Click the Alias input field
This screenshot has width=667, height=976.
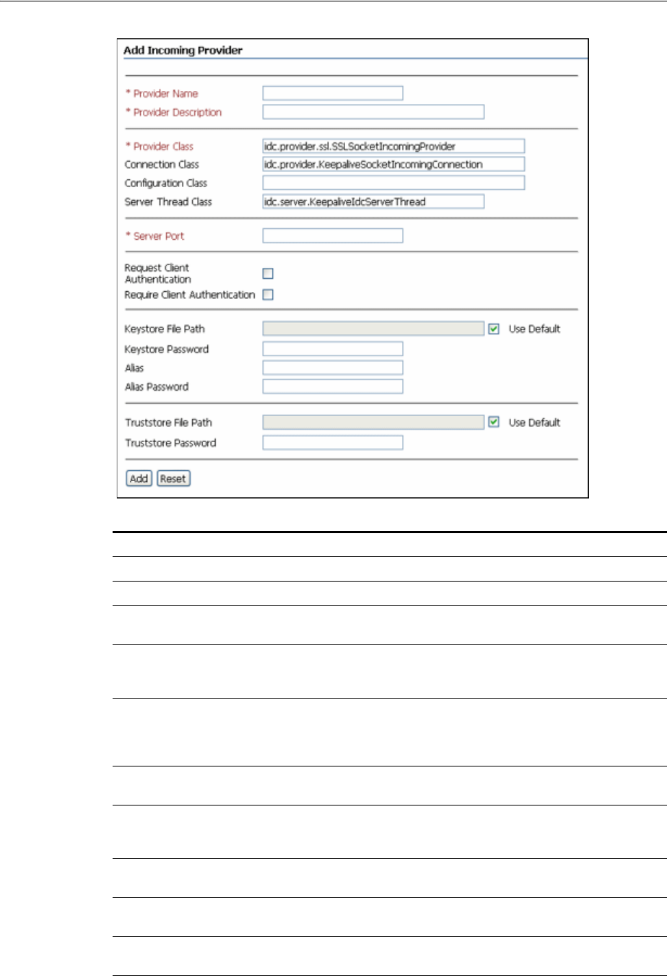click(x=333, y=368)
